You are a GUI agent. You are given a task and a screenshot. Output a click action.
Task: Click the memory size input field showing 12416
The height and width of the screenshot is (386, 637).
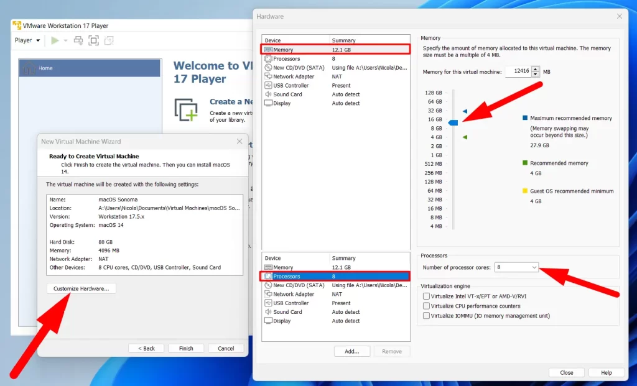point(518,71)
